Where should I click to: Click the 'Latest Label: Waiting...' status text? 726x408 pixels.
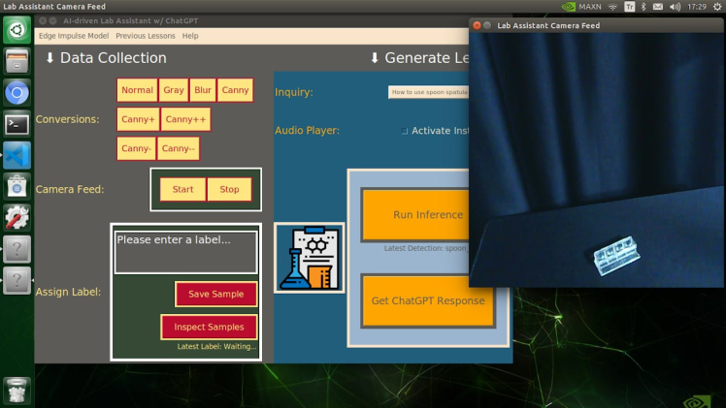tap(216, 347)
